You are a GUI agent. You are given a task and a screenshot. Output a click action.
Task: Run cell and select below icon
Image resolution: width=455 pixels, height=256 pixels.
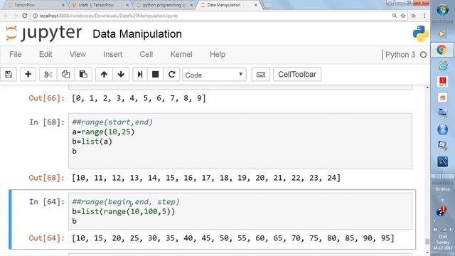click(140, 74)
